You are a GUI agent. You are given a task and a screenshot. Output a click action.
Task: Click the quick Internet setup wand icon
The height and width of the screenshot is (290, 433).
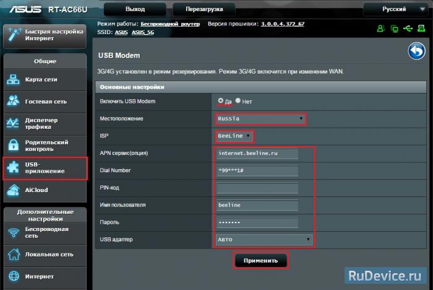(x=14, y=35)
